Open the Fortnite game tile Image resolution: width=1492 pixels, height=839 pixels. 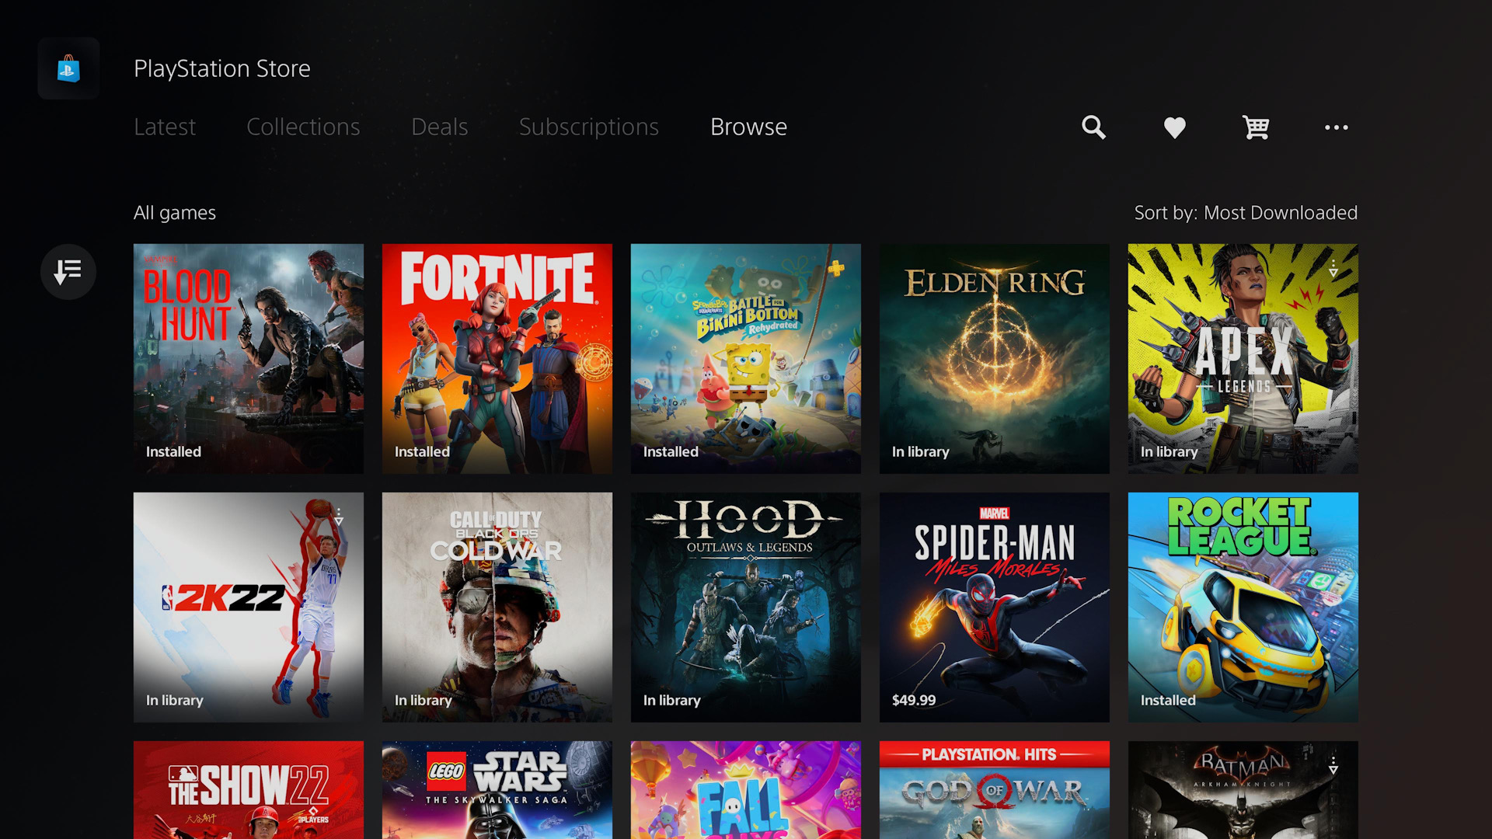coord(497,359)
